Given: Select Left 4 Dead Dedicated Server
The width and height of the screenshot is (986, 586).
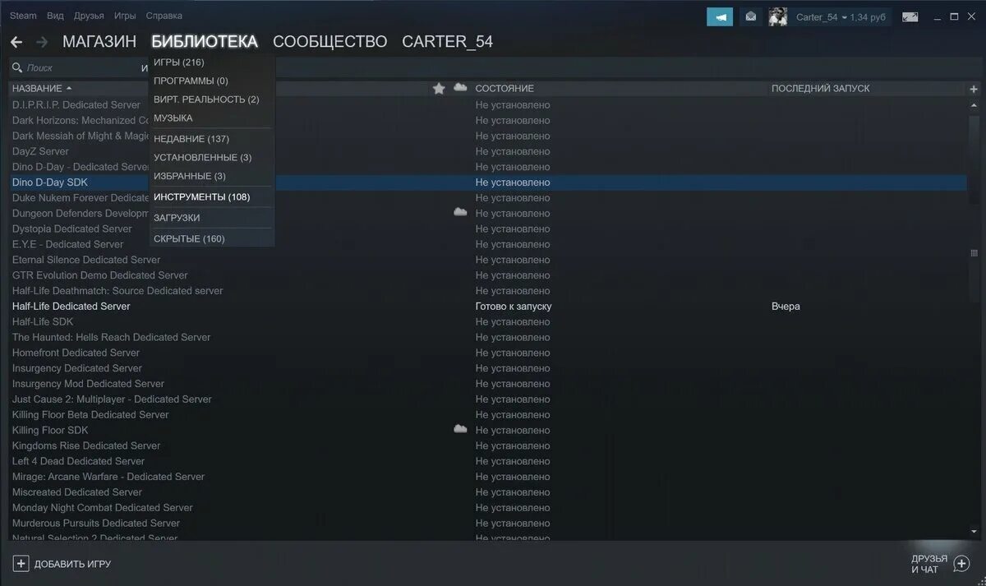Looking at the screenshot, I should (x=78, y=461).
